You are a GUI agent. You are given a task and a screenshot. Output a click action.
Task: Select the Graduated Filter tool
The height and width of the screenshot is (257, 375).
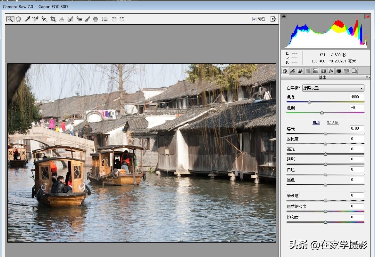pyautogui.click(x=96, y=19)
